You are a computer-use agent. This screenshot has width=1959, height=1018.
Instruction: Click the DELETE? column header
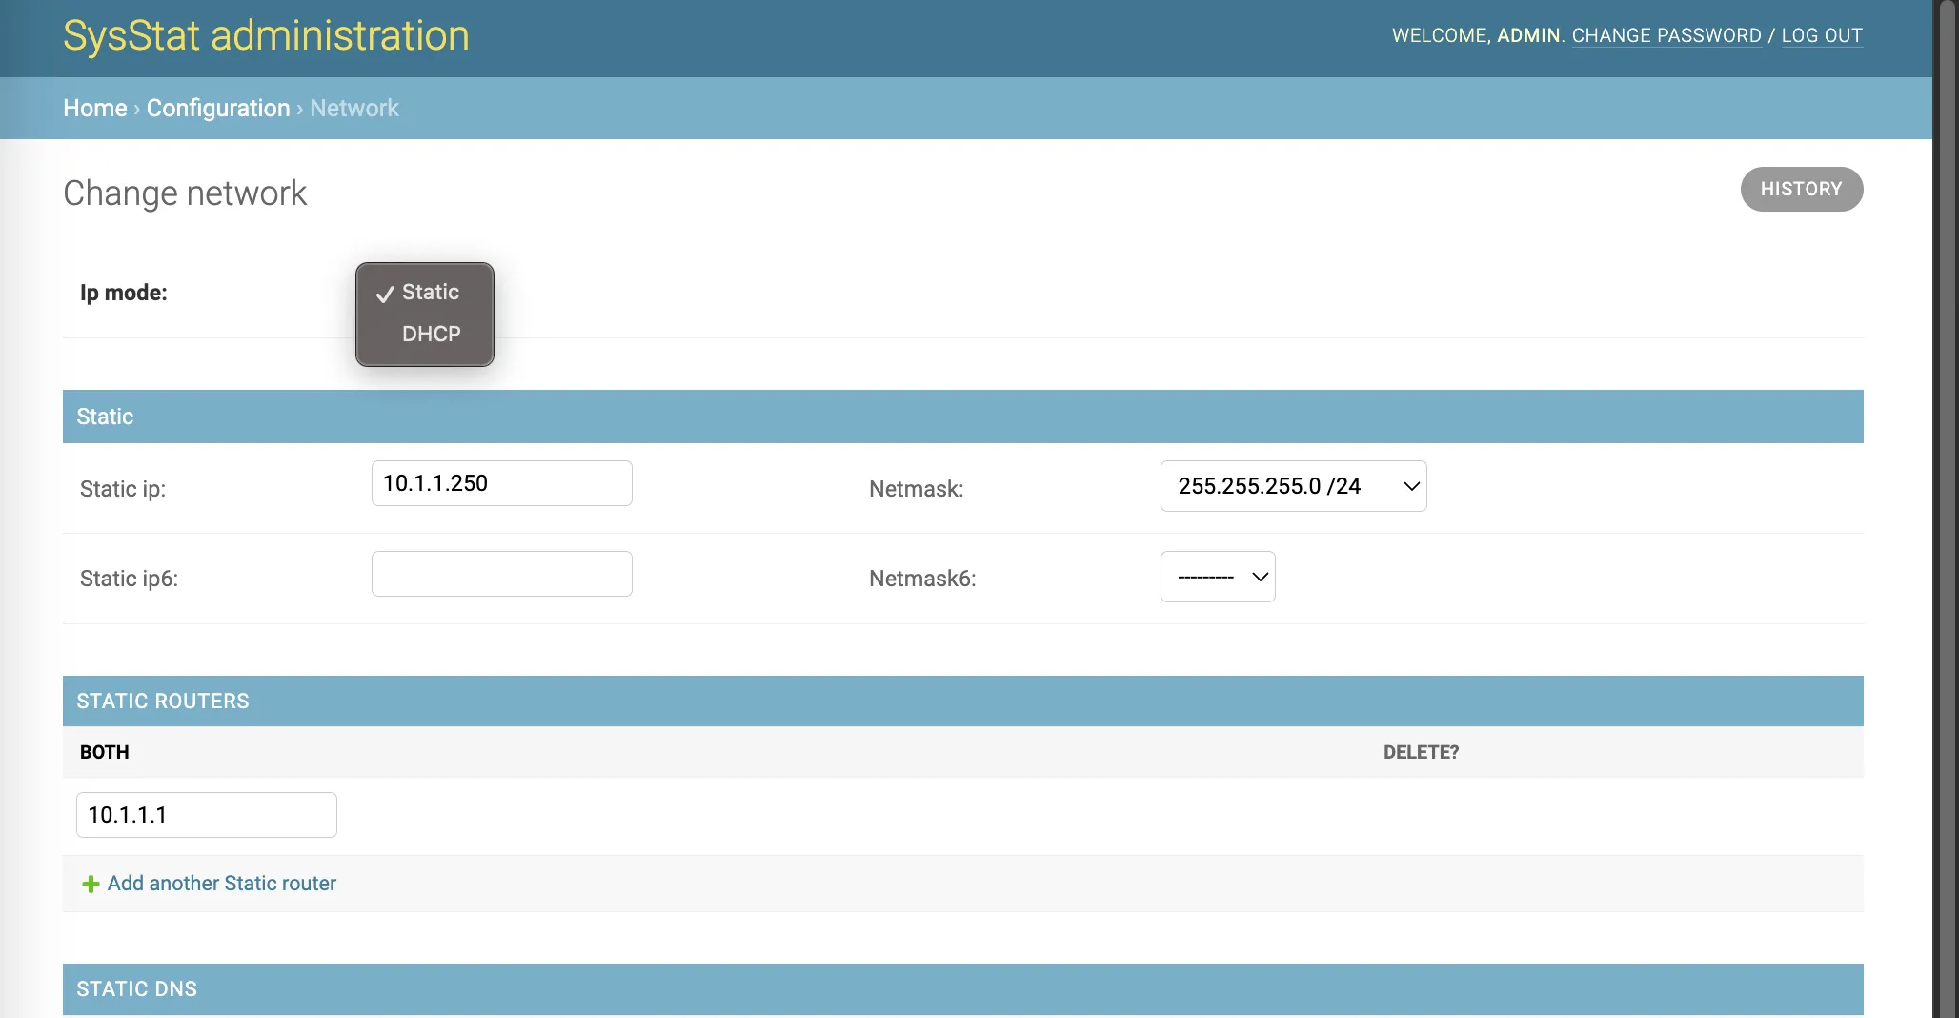point(1421,752)
